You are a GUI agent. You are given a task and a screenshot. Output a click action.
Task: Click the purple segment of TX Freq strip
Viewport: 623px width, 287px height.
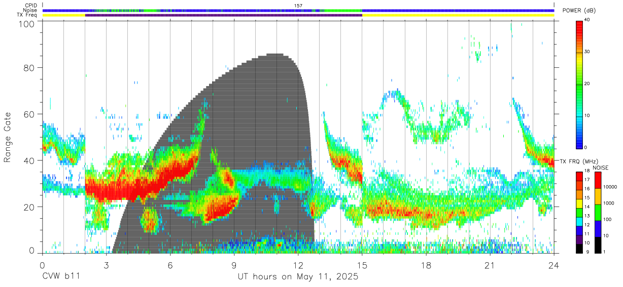(224, 15)
